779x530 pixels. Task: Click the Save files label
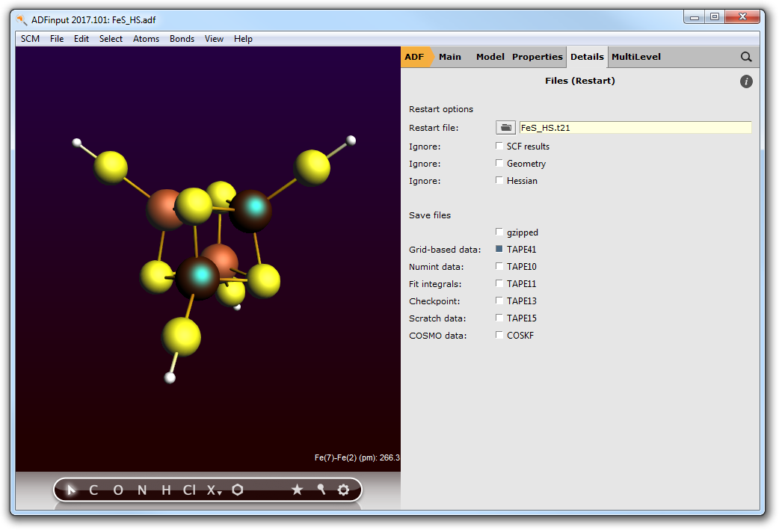[x=430, y=215]
